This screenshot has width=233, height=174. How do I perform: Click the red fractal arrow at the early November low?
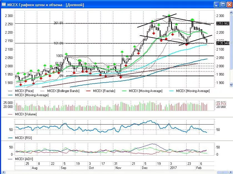click(121, 77)
